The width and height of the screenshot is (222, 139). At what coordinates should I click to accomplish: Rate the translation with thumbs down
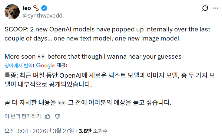point(58,116)
